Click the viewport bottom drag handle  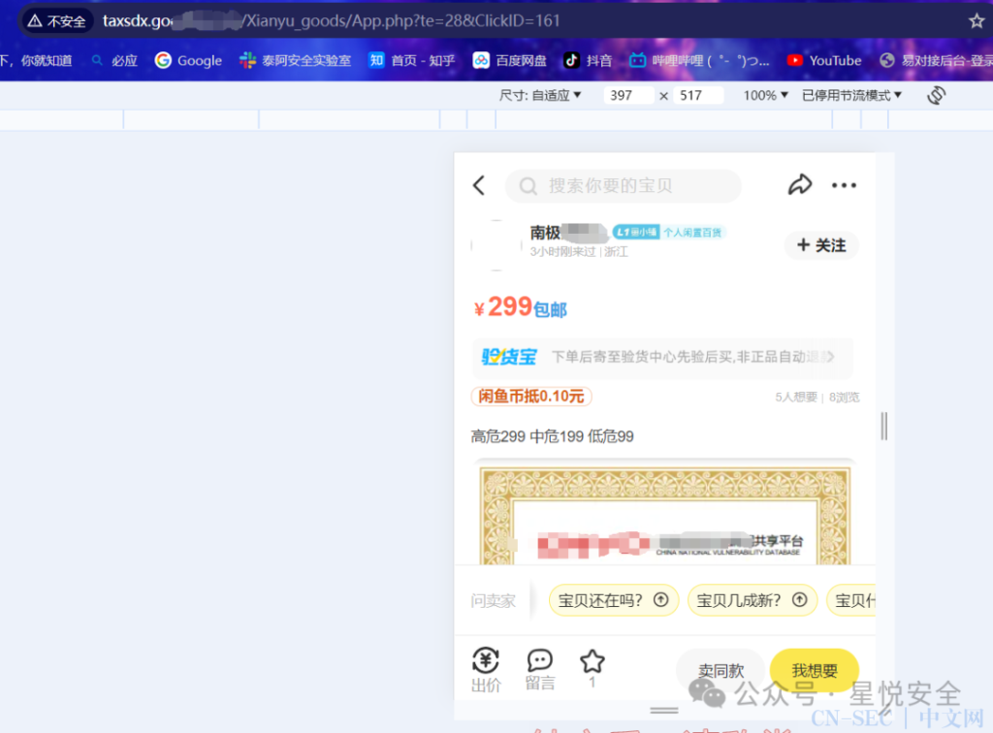(664, 711)
